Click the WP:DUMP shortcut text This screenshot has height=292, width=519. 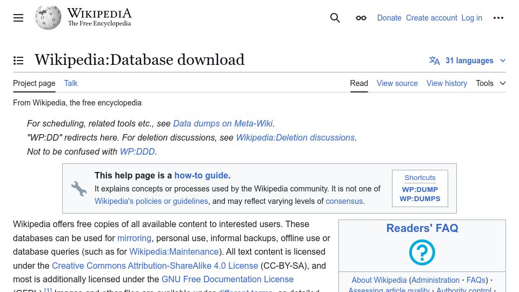pos(420,190)
